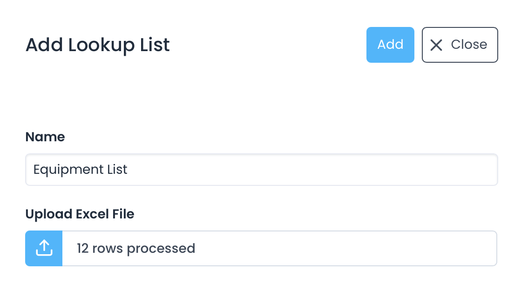Select the word "Close" on the button
The image size is (528, 303).
[469, 45]
